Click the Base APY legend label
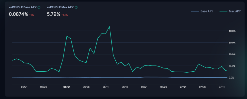Image resolution: width=247 pixels, height=99 pixels. point(207,11)
